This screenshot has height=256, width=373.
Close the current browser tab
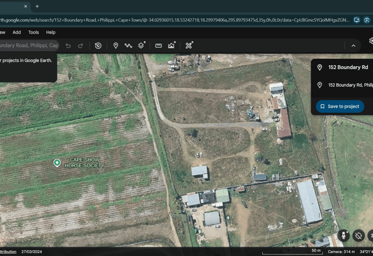click(x=26, y=6)
